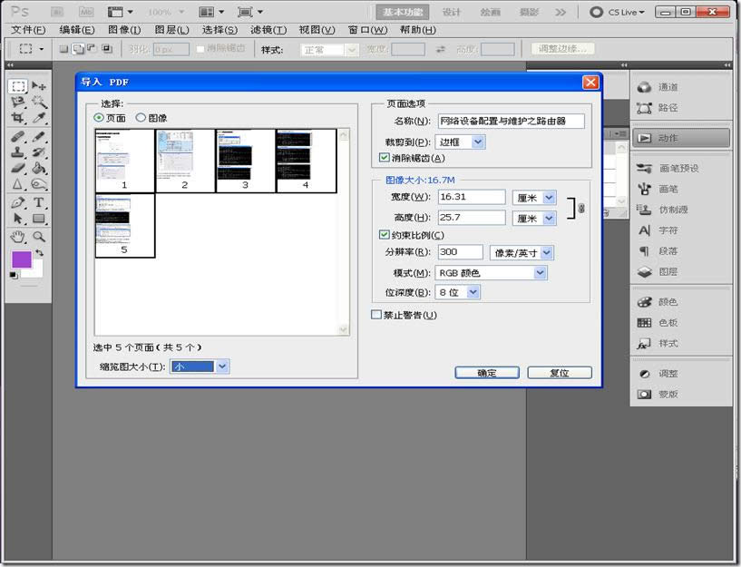Toggle the 约束比例 checkbox
741x567 pixels.
point(385,235)
